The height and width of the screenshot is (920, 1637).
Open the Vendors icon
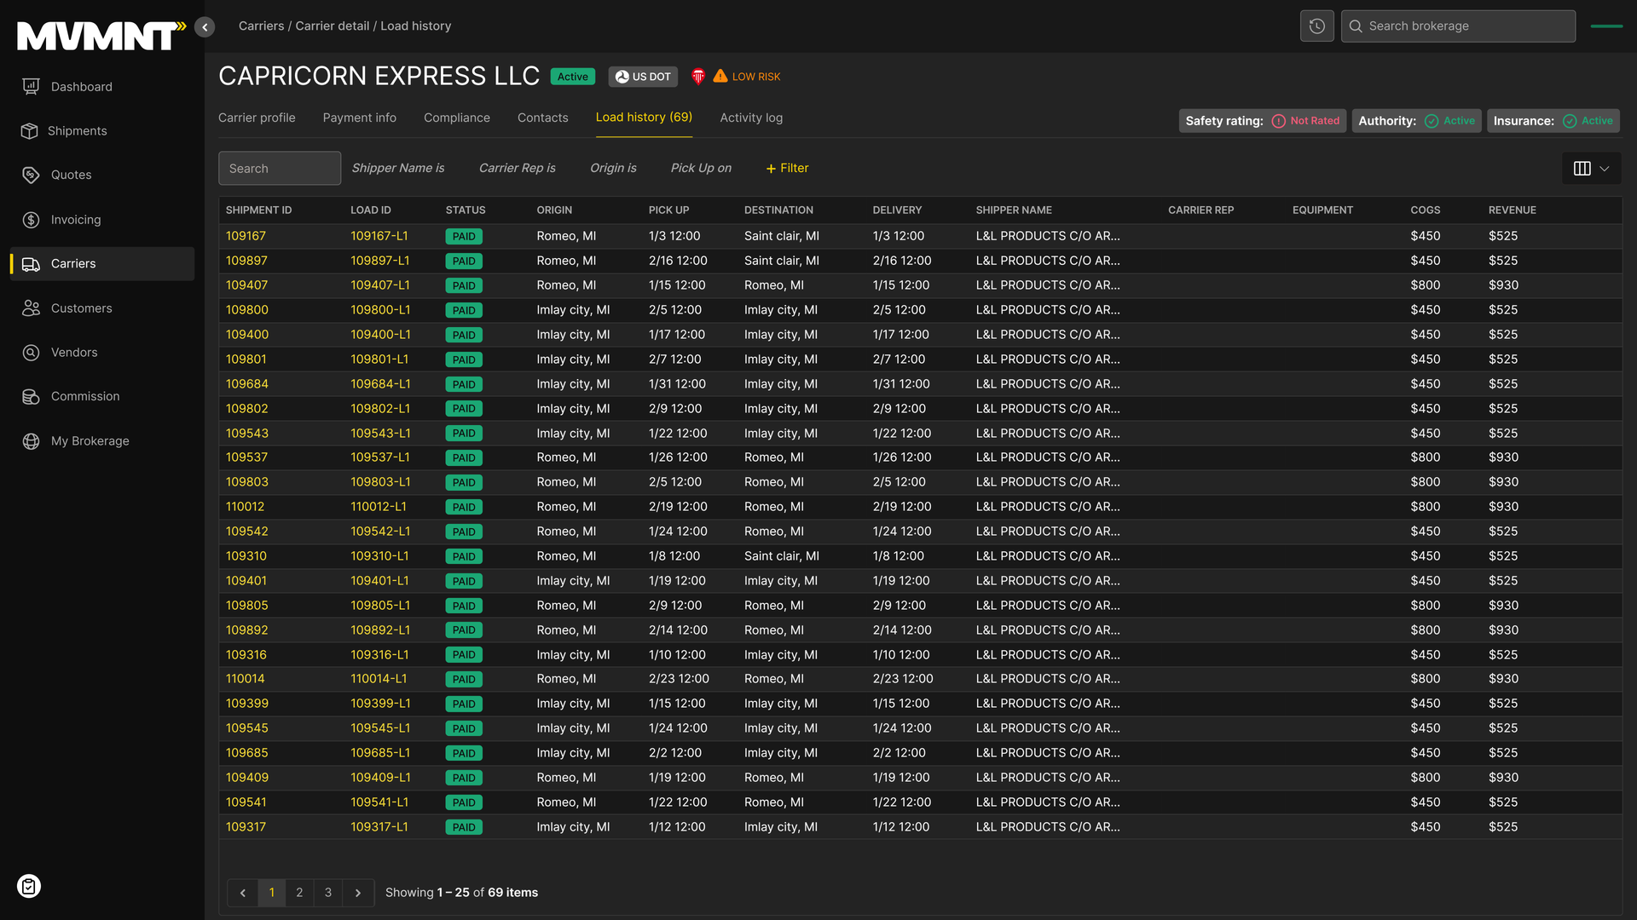click(31, 353)
